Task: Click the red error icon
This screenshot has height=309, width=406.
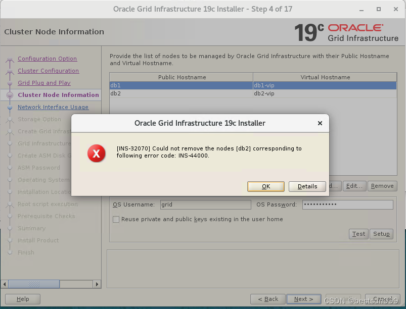Action: (97, 153)
